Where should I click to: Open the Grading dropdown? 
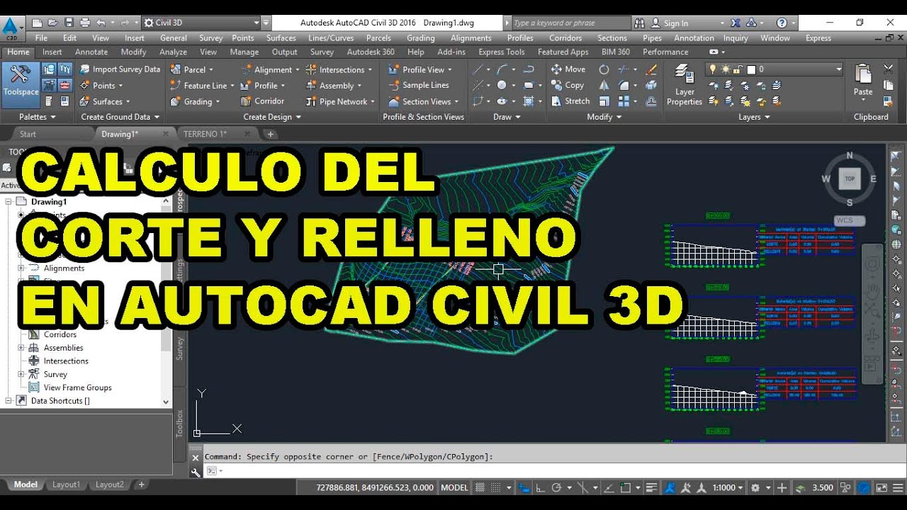tap(195, 101)
